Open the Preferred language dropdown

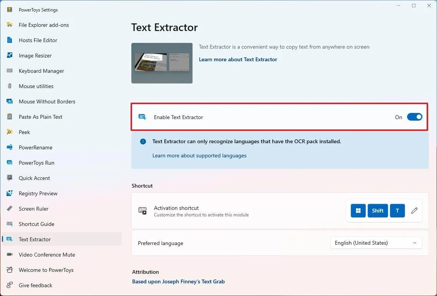click(x=376, y=243)
